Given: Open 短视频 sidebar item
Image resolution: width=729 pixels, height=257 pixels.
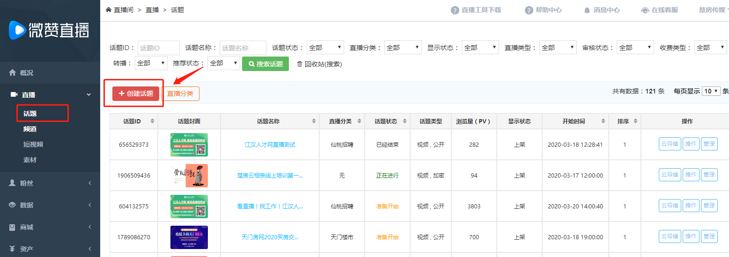Looking at the screenshot, I should point(33,144).
